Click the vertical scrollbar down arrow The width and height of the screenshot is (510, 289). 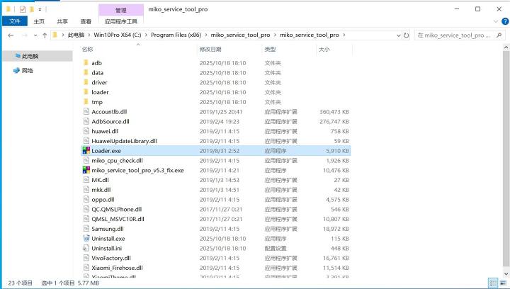pyautogui.click(x=506, y=273)
